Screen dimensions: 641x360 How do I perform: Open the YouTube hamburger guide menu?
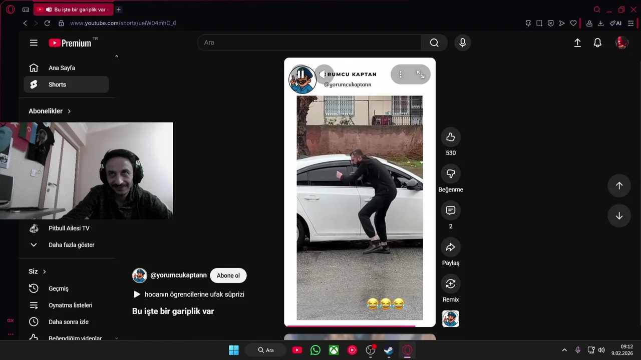pyautogui.click(x=34, y=43)
